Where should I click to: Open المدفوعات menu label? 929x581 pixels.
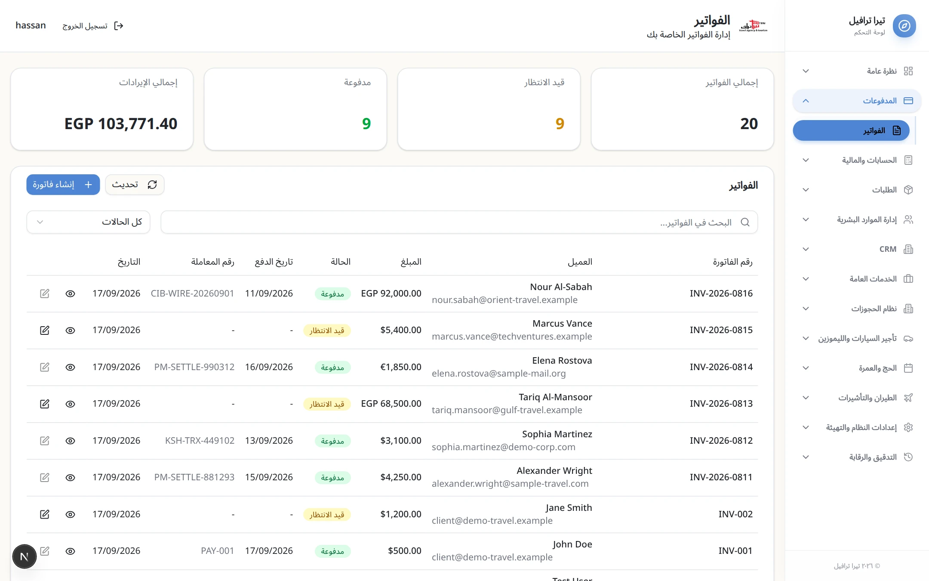[x=880, y=101]
